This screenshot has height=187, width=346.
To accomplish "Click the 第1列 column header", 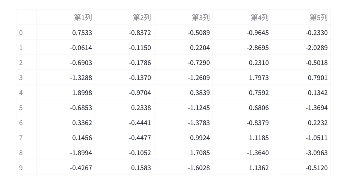I will tap(66, 17).
